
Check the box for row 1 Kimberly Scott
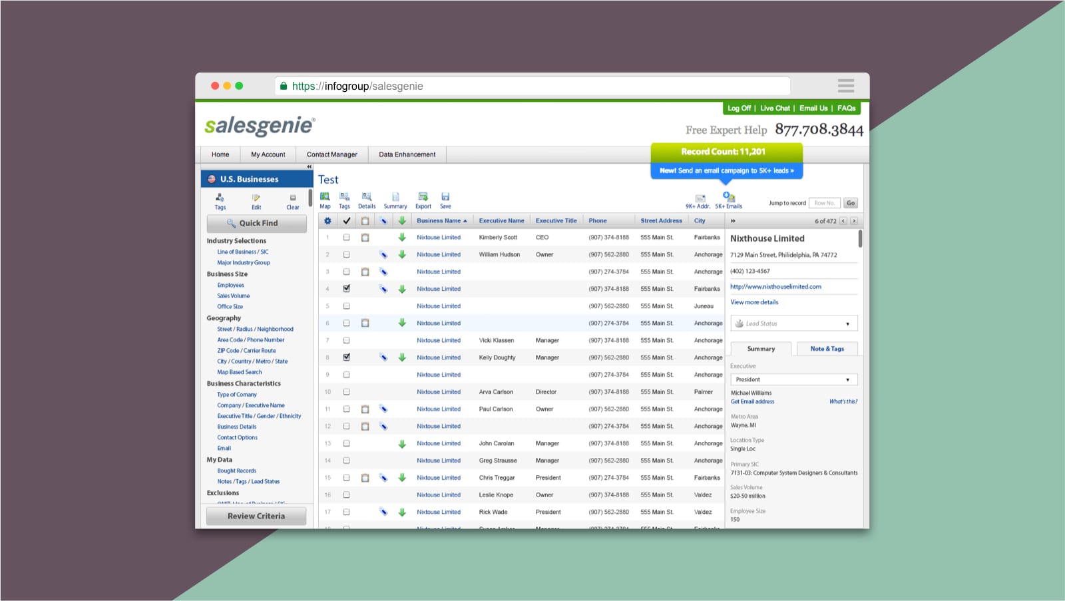click(346, 238)
